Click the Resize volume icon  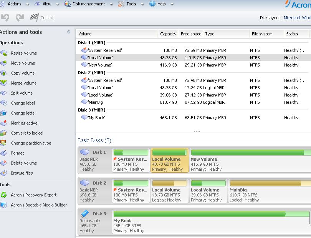tap(3, 53)
